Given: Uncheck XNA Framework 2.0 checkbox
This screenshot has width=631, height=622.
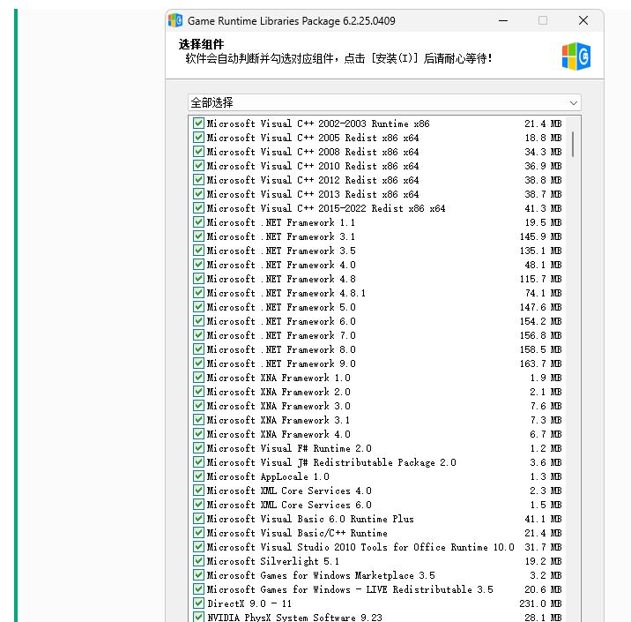Looking at the screenshot, I should click(x=198, y=391).
